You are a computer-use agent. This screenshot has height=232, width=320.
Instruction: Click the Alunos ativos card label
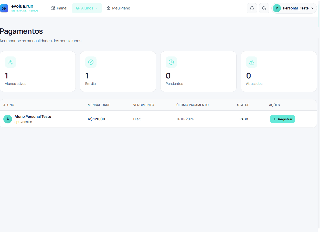tap(16, 84)
